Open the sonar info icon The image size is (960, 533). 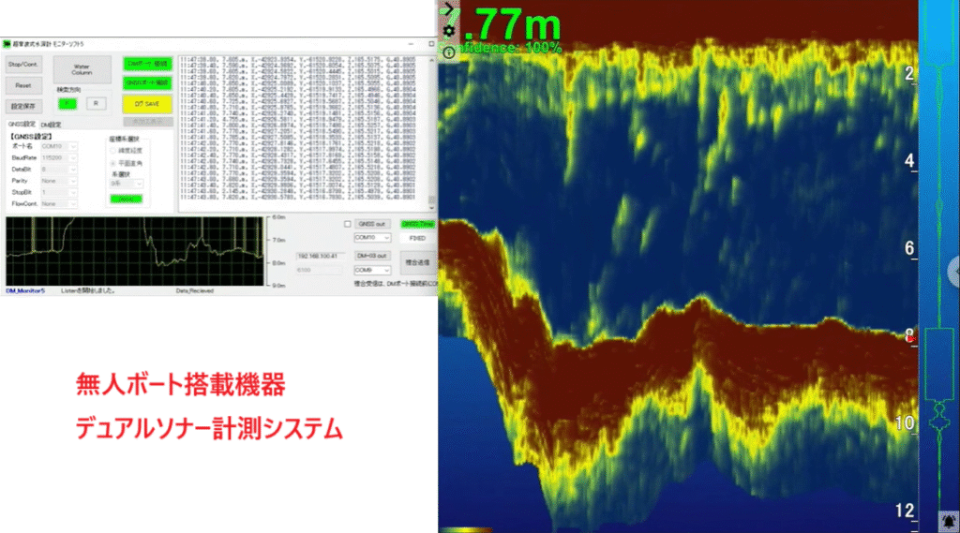coord(449,52)
